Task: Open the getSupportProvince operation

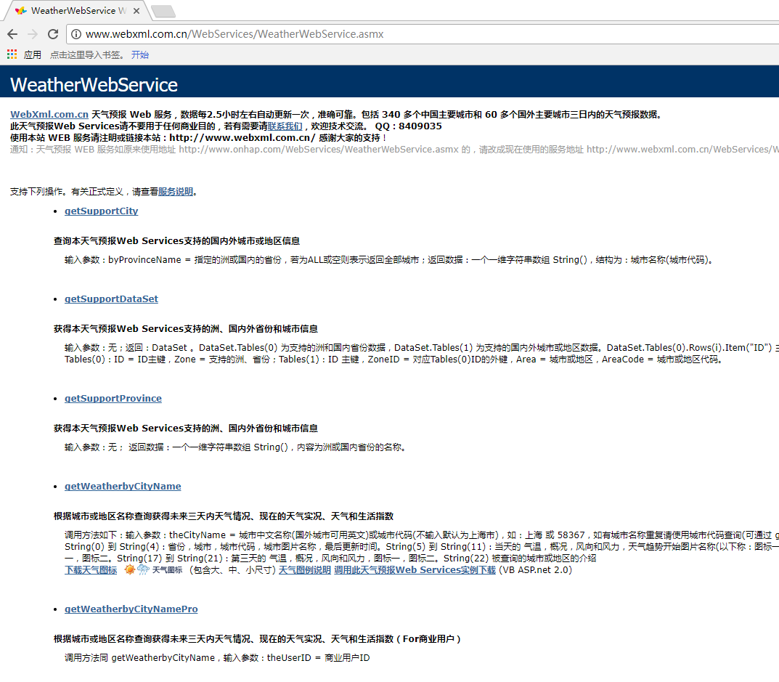Action: 113,398
